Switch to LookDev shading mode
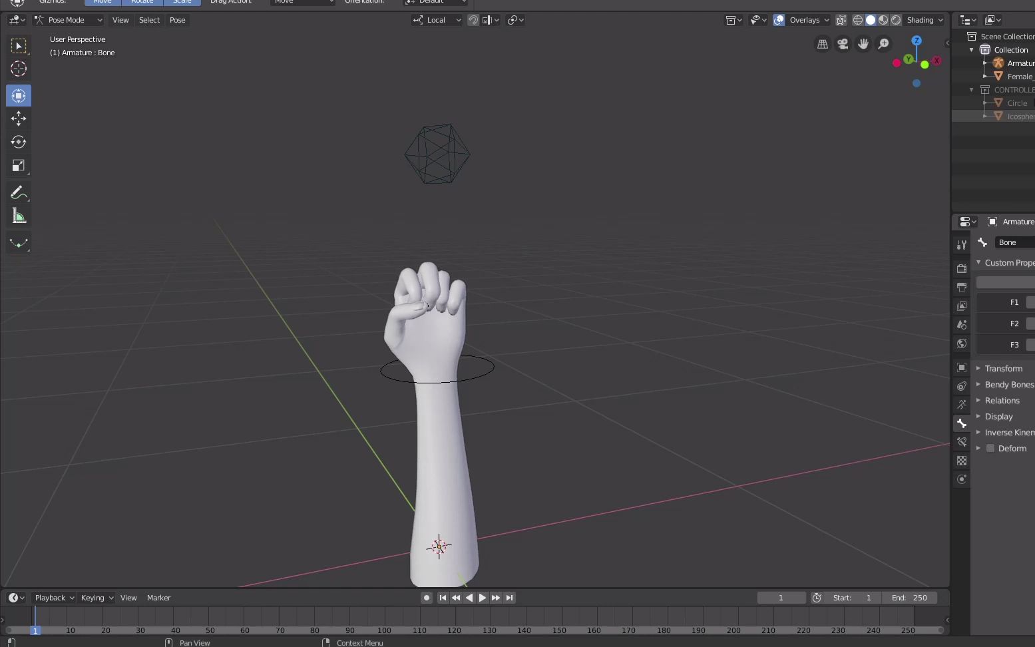The height and width of the screenshot is (647, 1035). (883, 20)
